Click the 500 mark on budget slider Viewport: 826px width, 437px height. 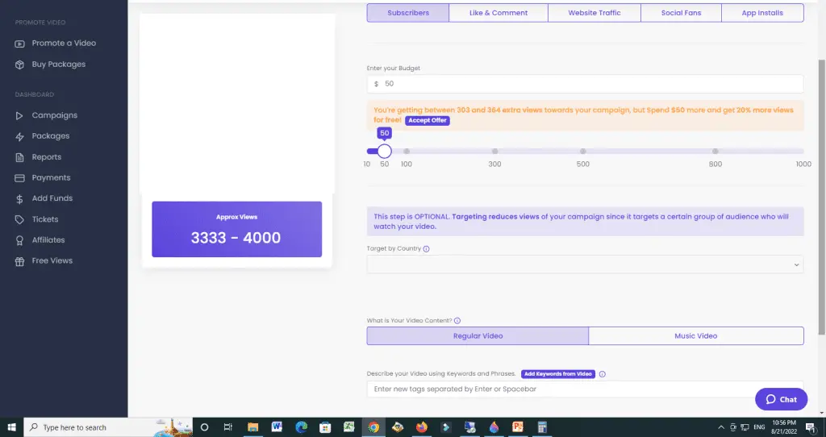pos(582,152)
